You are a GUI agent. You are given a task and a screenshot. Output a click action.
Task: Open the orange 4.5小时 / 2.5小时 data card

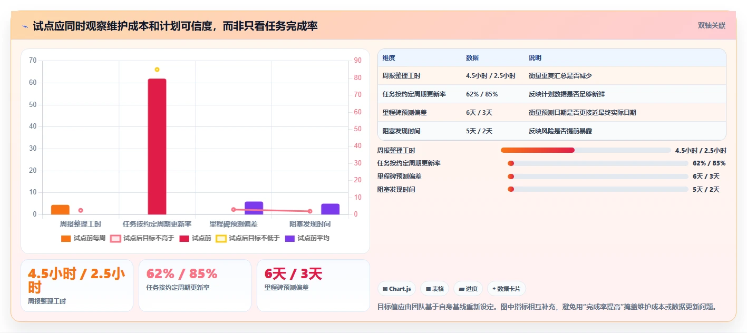pyautogui.click(x=77, y=286)
